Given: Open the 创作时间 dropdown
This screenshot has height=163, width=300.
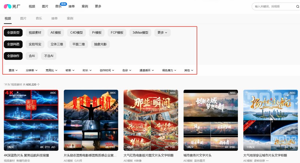Looking at the screenshot, I should (x=107, y=70).
